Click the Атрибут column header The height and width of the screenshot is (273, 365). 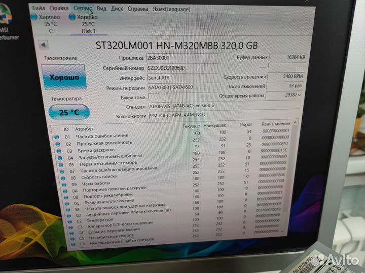pyautogui.click(x=84, y=129)
